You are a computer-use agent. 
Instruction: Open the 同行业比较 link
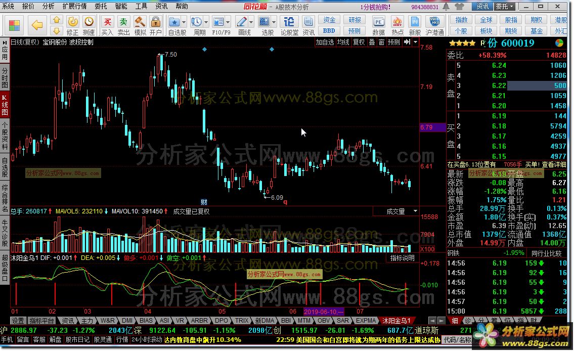(546, 253)
